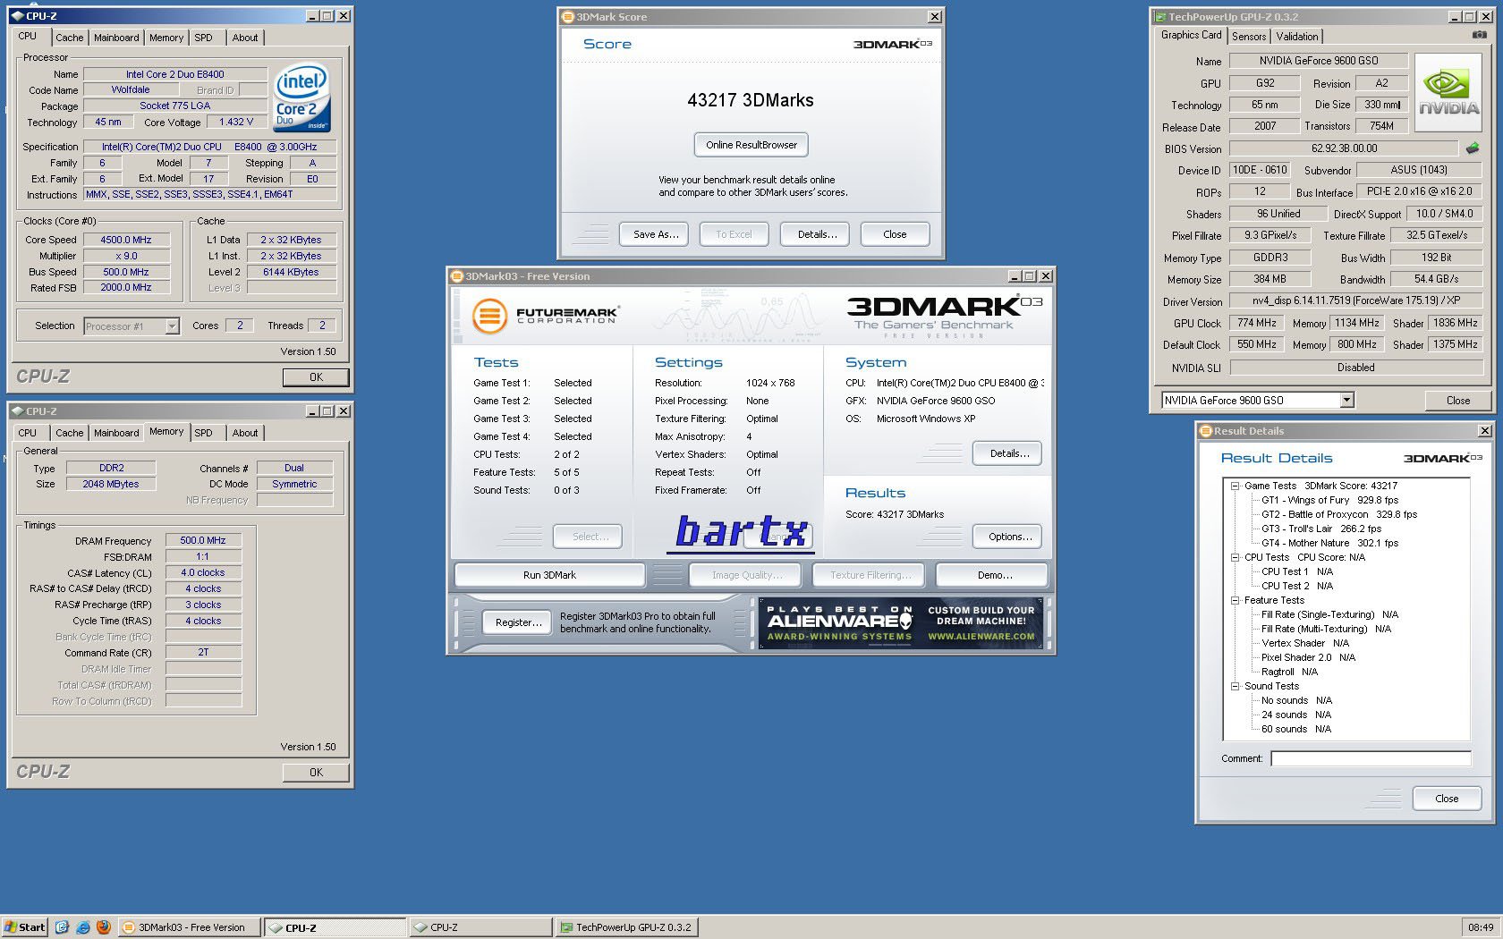Click the To Excel button
Viewport: 1503px width, 939px height.
click(x=734, y=234)
